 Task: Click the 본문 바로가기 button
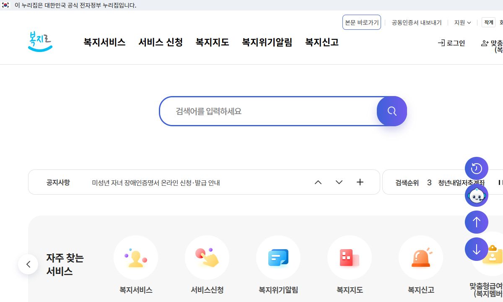[x=362, y=22]
